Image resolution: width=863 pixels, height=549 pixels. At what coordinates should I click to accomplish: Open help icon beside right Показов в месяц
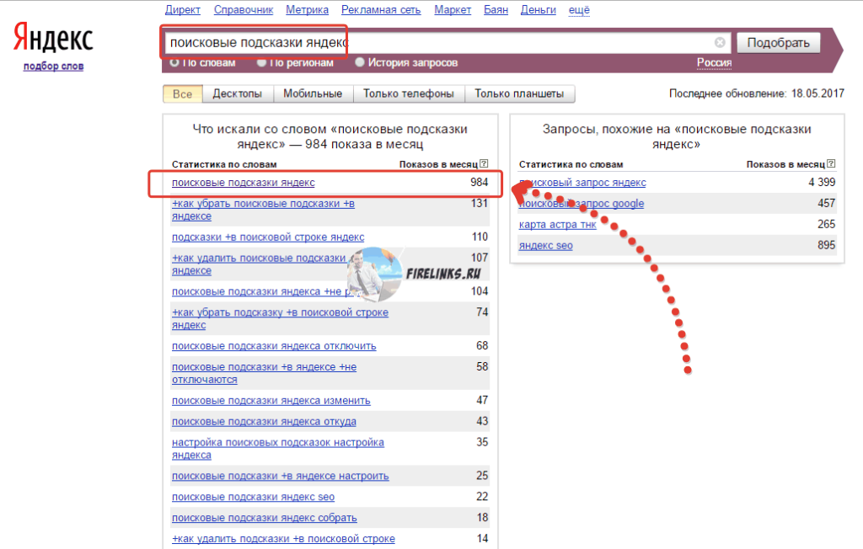pyautogui.click(x=831, y=163)
